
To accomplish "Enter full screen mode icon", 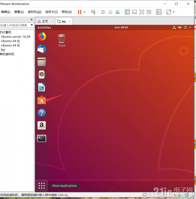I will point(142,12).
